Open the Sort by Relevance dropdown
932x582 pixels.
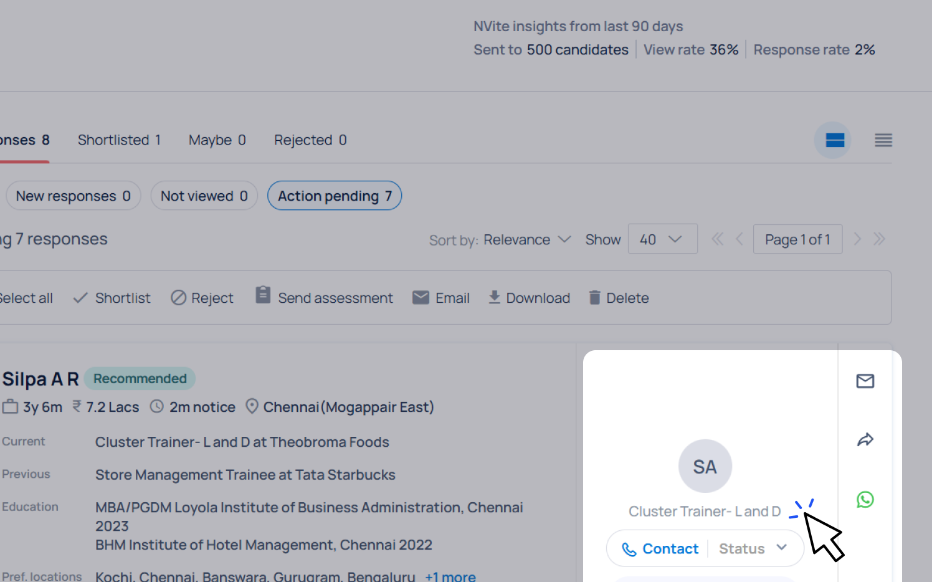[526, 240]
